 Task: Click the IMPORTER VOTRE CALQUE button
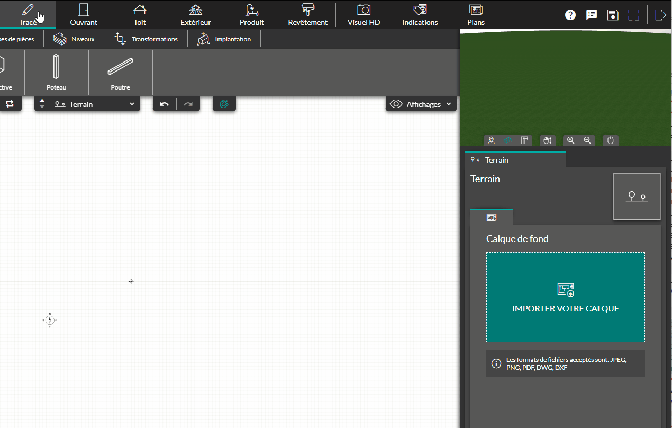[565, 297]
